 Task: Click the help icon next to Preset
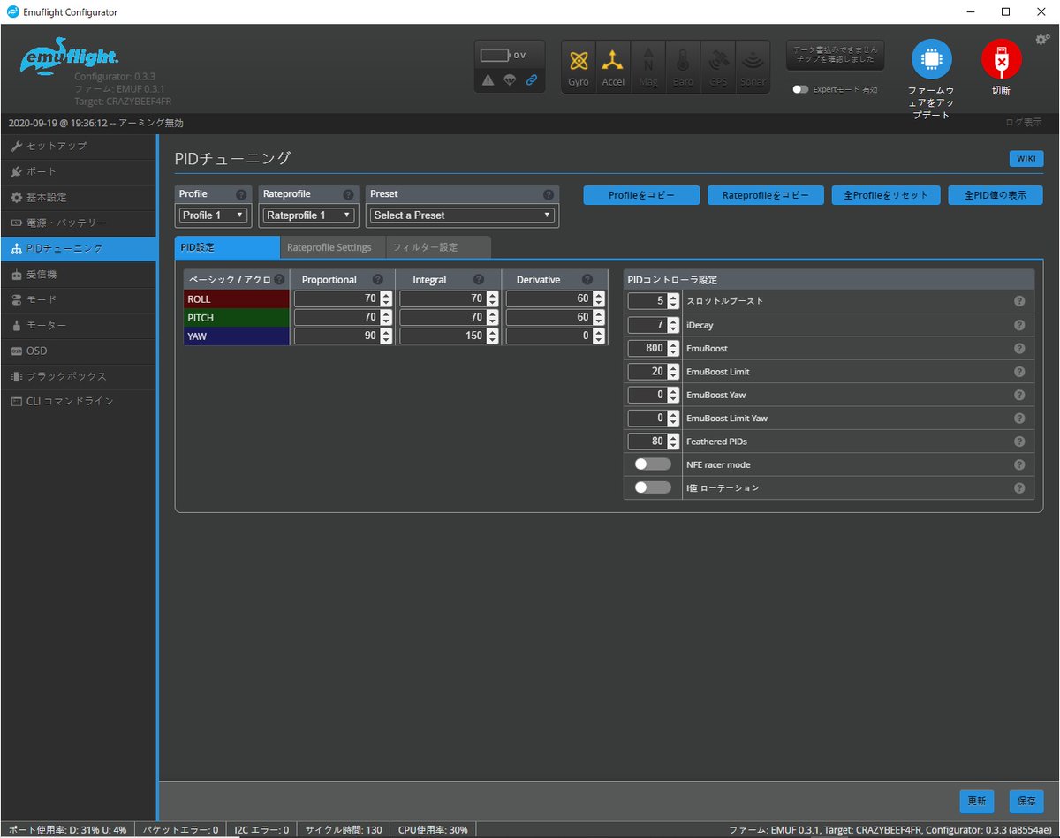[549, 194]
